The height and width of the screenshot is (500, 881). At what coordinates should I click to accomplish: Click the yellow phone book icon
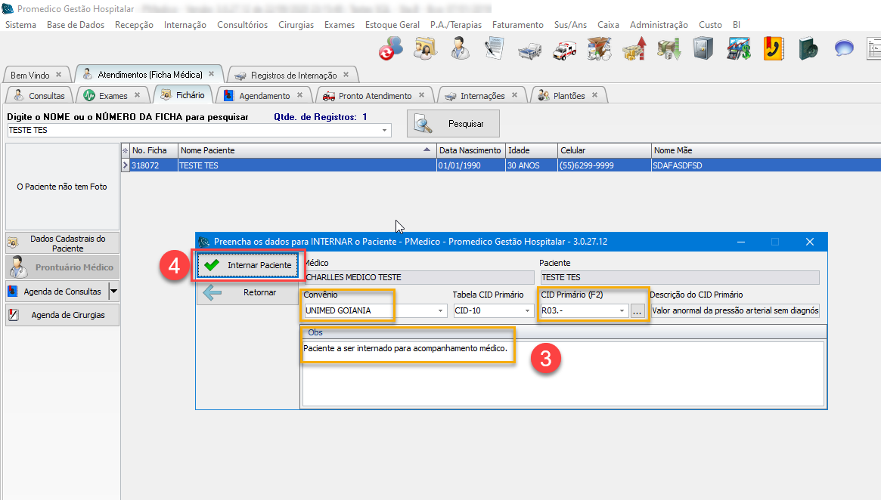coord(773,50)
